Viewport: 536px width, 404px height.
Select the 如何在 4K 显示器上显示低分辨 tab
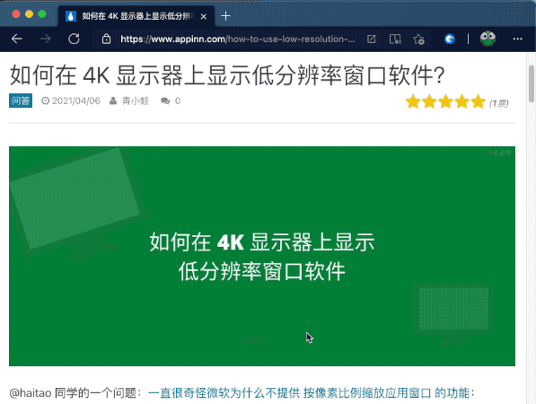click(136, 16)
